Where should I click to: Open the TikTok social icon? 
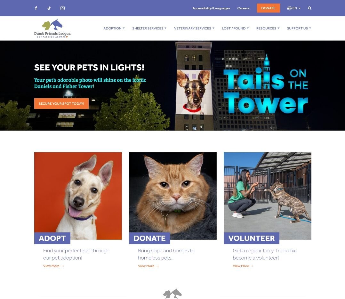click(49, 8)
